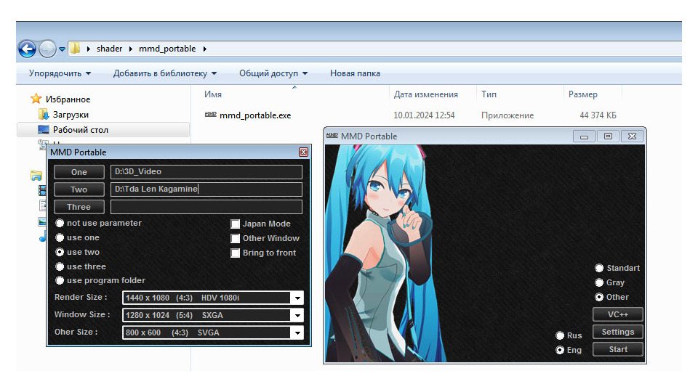Click the 1440 x 1080 Render Size value
The image size is (698, 392).
(x=206, y=298)
